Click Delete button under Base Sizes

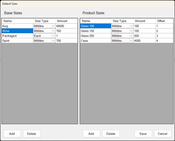[32, 134]
